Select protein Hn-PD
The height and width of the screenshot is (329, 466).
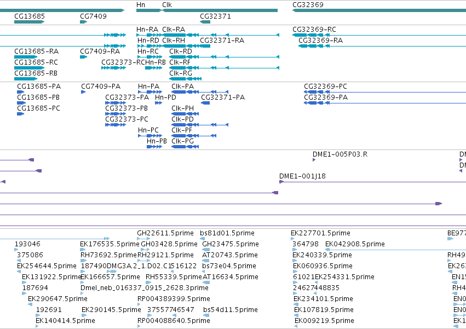165,97
